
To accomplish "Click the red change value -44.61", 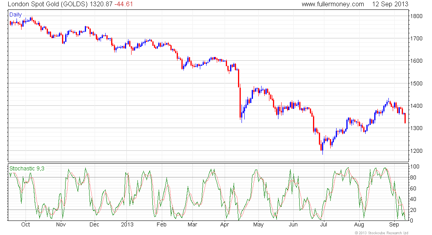I will (124, 4).
